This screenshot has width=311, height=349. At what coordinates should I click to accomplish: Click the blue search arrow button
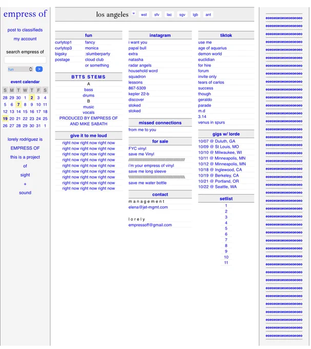coord(39,69)
